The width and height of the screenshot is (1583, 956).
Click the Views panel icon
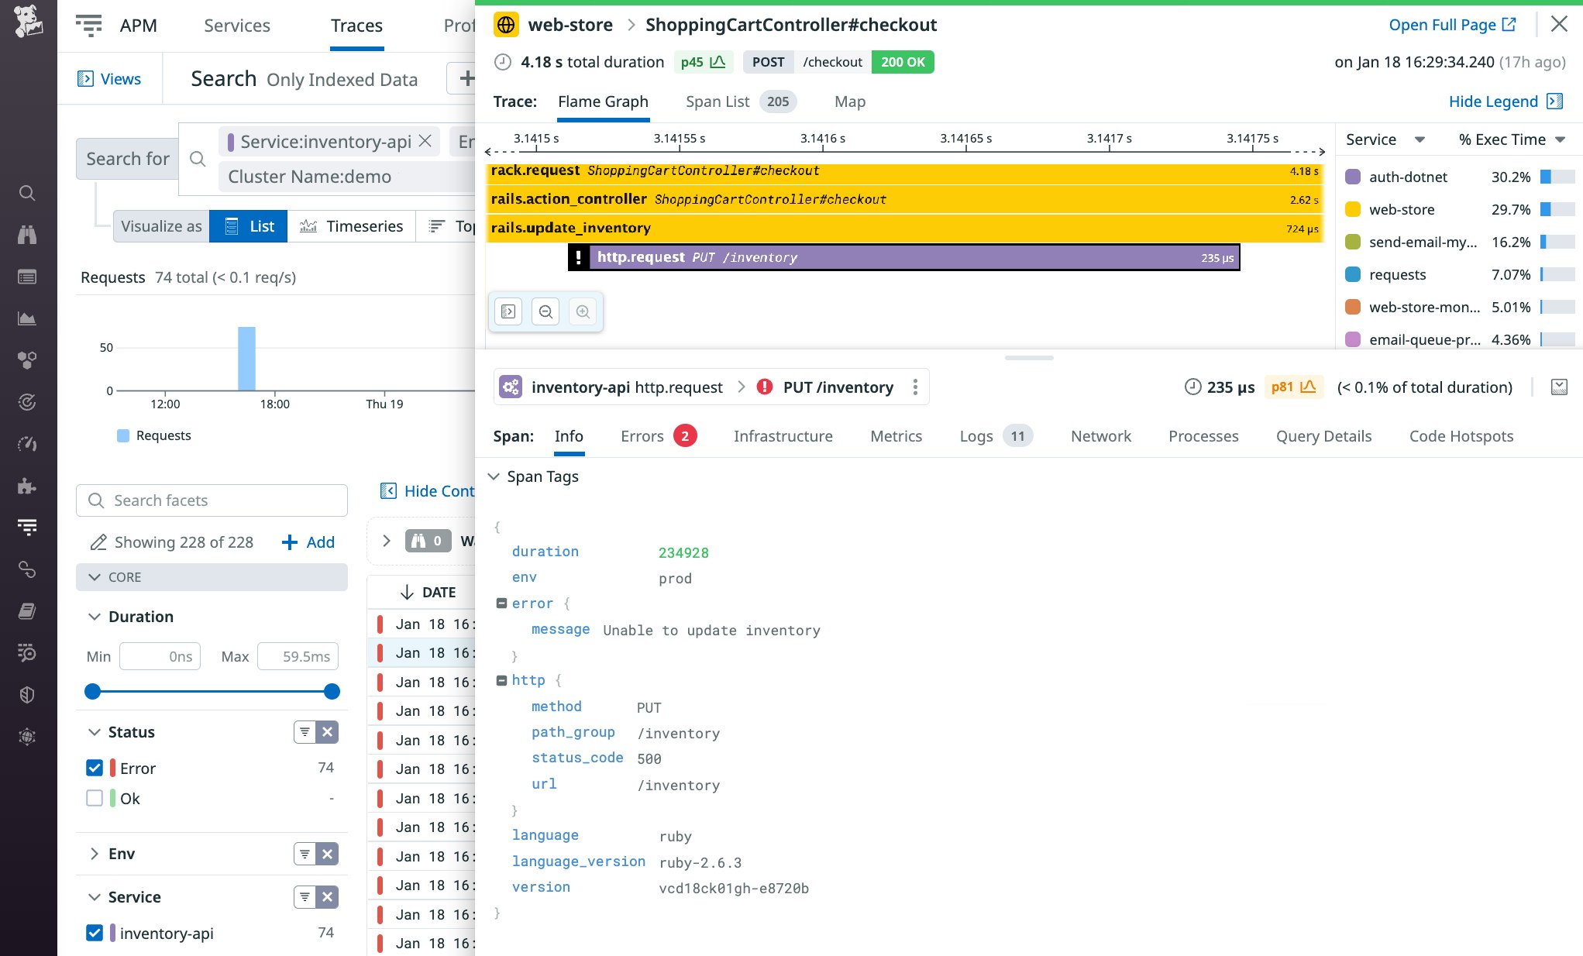85,79
